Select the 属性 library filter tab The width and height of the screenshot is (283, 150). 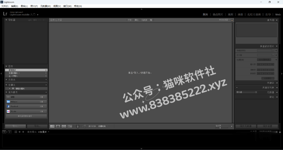137,20
